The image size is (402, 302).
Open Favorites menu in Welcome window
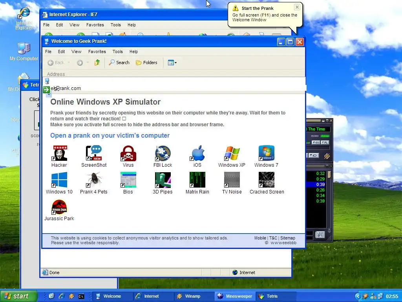click(97, 52)
